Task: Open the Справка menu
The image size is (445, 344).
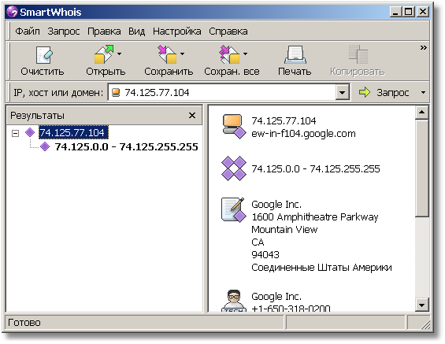Action: (x=228, y=31)
